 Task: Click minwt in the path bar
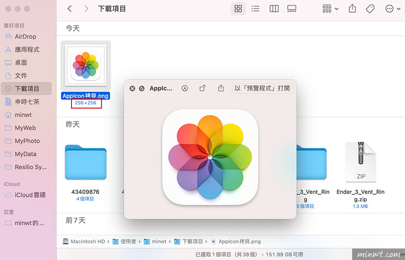155,241
